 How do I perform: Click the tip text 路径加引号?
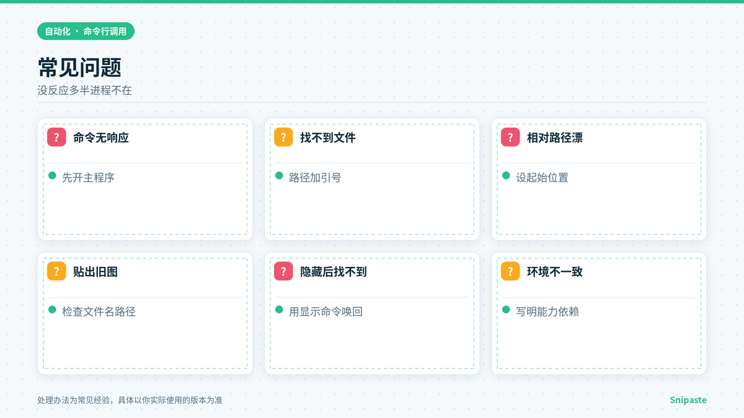[315, 178]
